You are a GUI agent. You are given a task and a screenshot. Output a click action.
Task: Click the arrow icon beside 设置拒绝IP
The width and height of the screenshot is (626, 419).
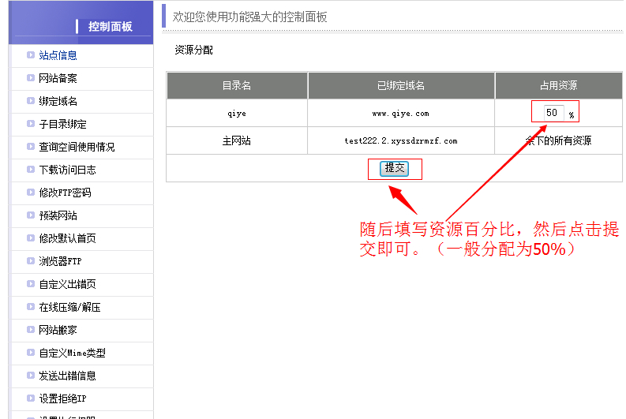(31, 398)
